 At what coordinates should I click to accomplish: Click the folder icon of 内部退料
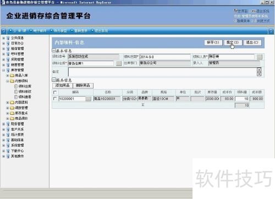click(12, 102)
